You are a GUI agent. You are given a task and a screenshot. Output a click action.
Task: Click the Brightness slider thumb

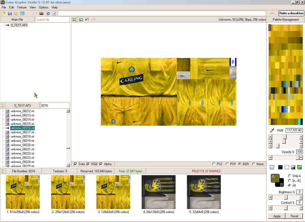286,197
